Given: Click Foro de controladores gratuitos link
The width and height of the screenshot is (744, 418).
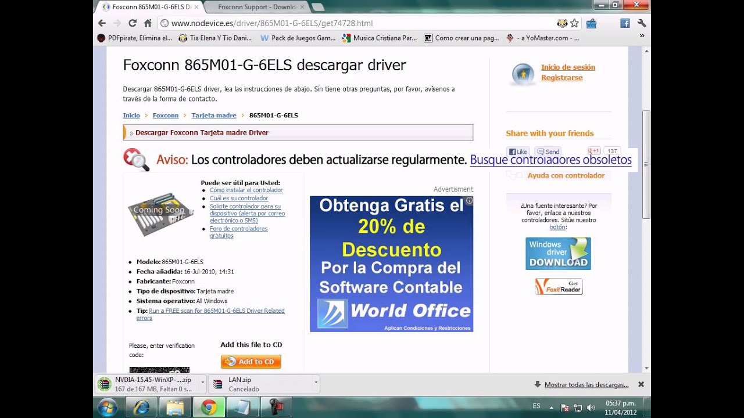Looking at the screenshot, I should pos(238,232).
